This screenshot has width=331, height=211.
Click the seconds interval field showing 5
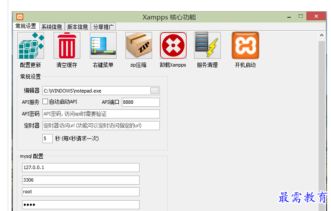coord(47,138)
